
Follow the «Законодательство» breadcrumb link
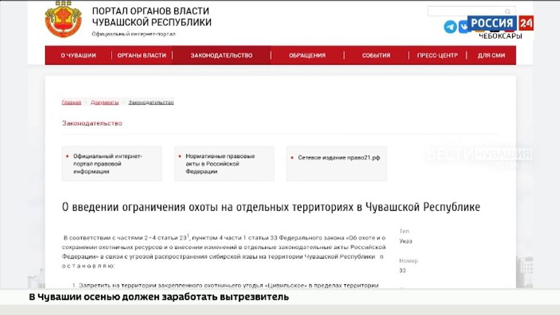pyautogui.click(x=151, y=102)
